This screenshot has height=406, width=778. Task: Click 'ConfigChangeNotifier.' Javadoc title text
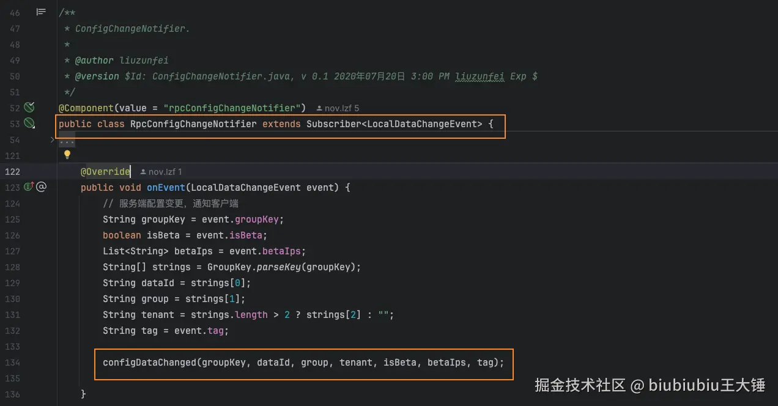click(133, 29)
